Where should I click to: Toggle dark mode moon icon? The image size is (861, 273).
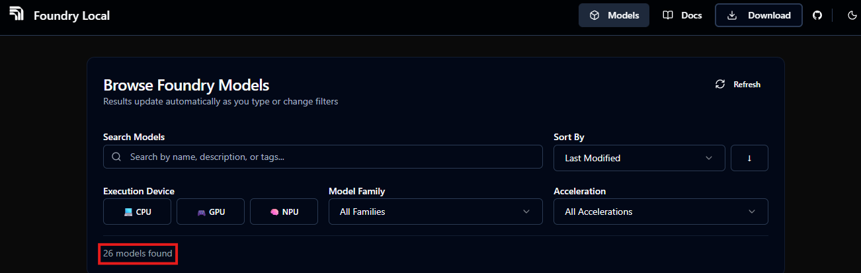click(x=852, y=15)
